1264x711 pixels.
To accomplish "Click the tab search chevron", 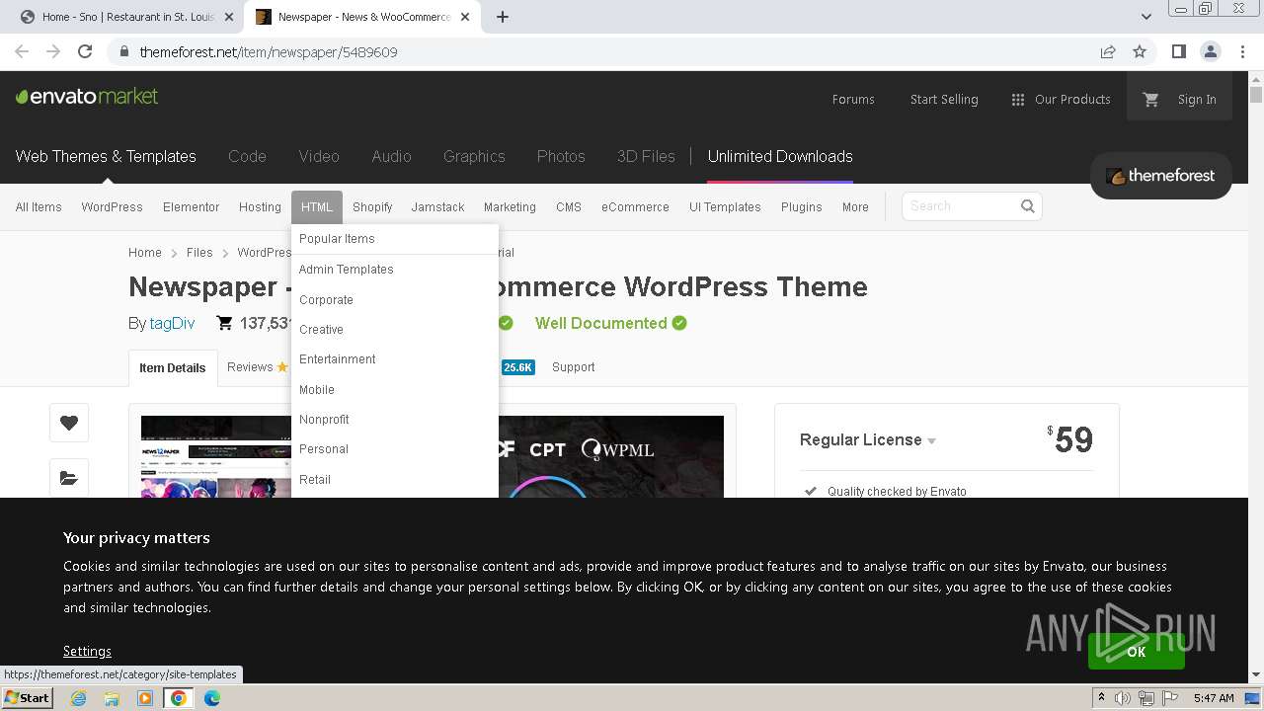I will click(x=1145, y=17).
